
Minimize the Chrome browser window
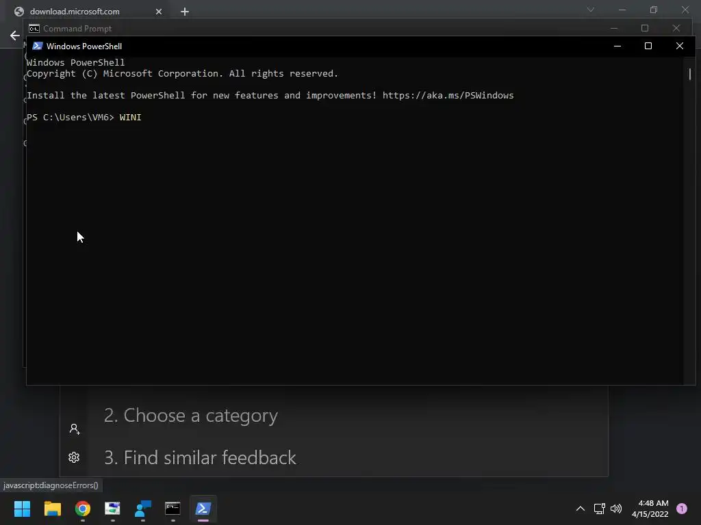pyautogui.click(x=622, y=10)
